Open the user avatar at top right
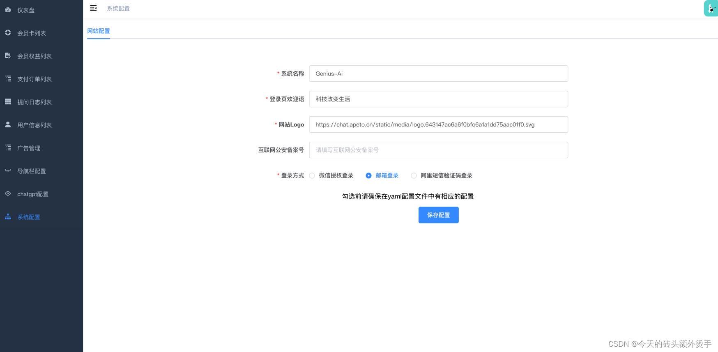Screen dimensions: 718x352 tap(711, 8)
